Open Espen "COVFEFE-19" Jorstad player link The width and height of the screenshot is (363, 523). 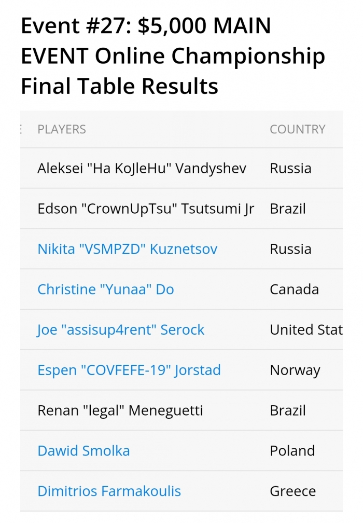point(129,370)
